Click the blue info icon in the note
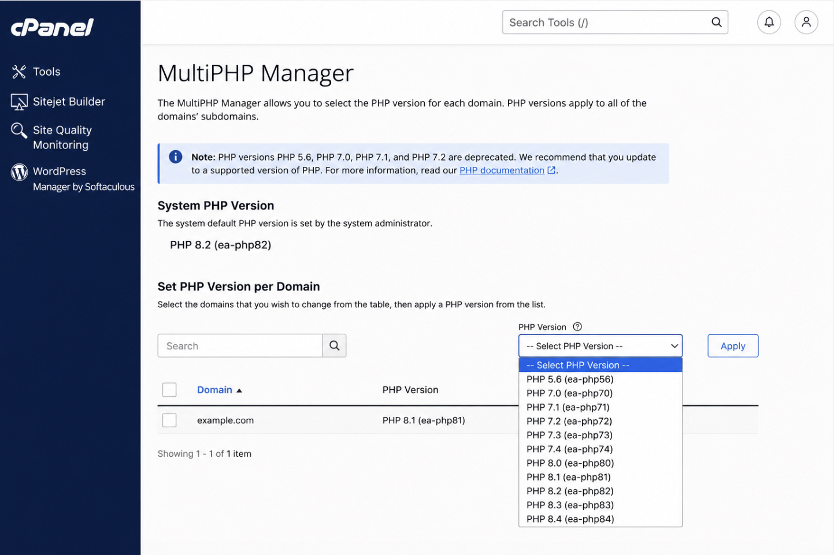 [176, 157]
